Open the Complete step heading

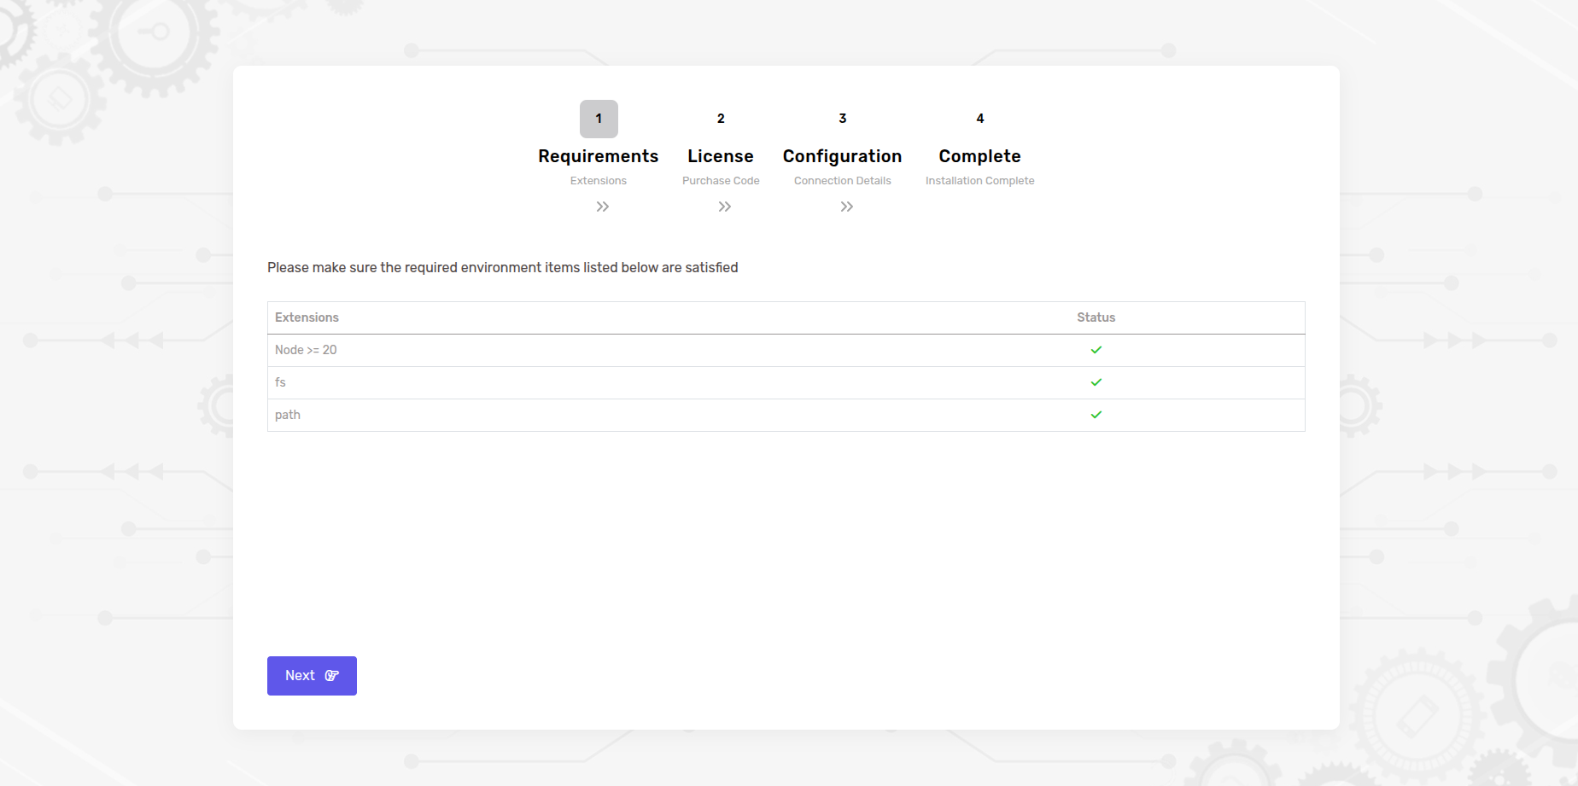[x=980, y=156]
